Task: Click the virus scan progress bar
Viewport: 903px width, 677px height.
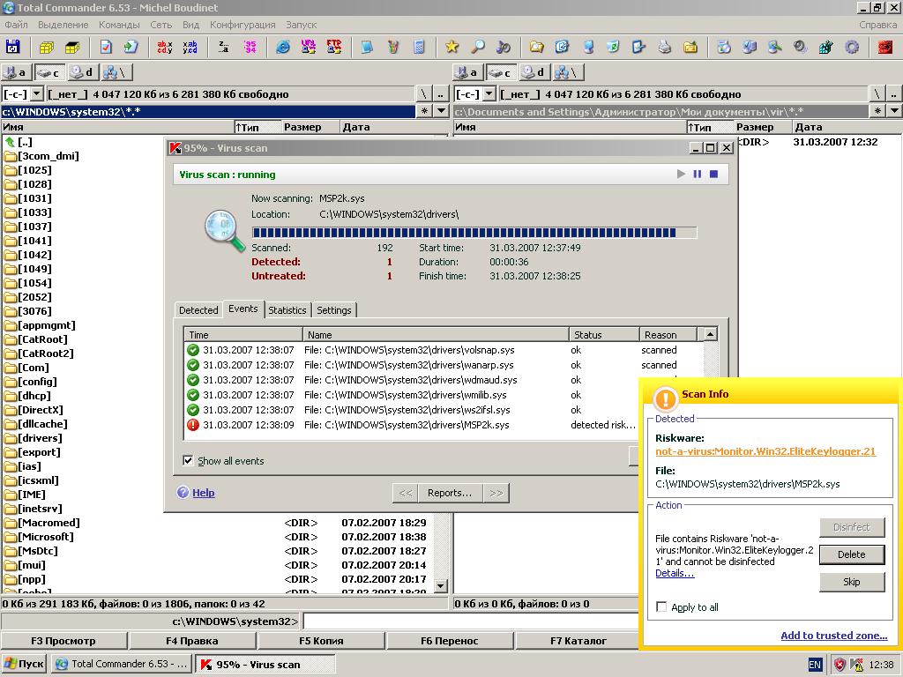Action: (x=474, y=233)
